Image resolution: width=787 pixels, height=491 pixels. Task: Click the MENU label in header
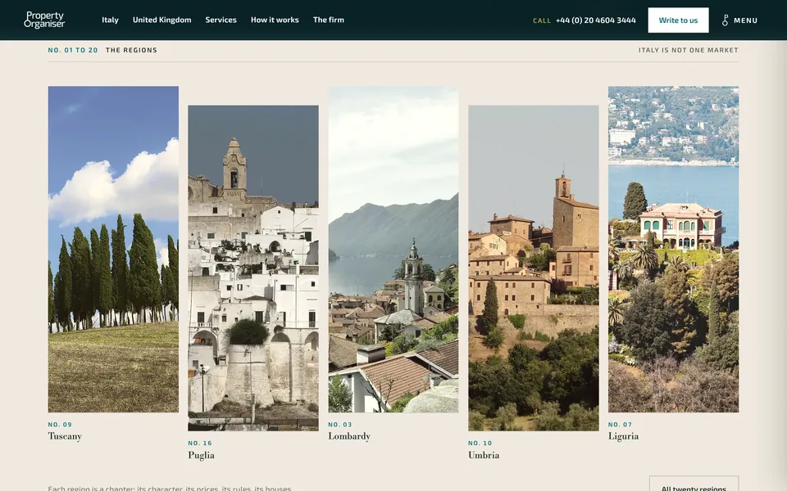point(745,20)
